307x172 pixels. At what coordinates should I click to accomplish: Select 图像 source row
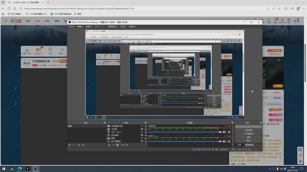pyautogui.click(x=127, y=138)
